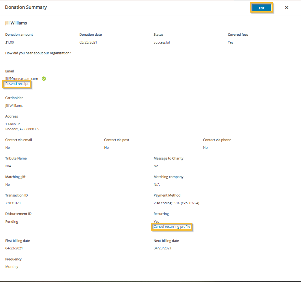
Task: Click the Tribute Name N/A value
Action: 8,166
